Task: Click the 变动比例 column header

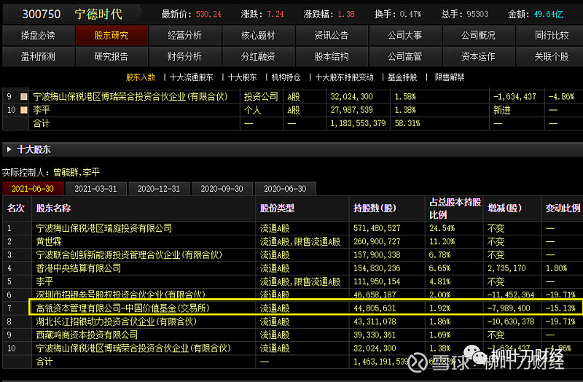Action: pos(563,208)
